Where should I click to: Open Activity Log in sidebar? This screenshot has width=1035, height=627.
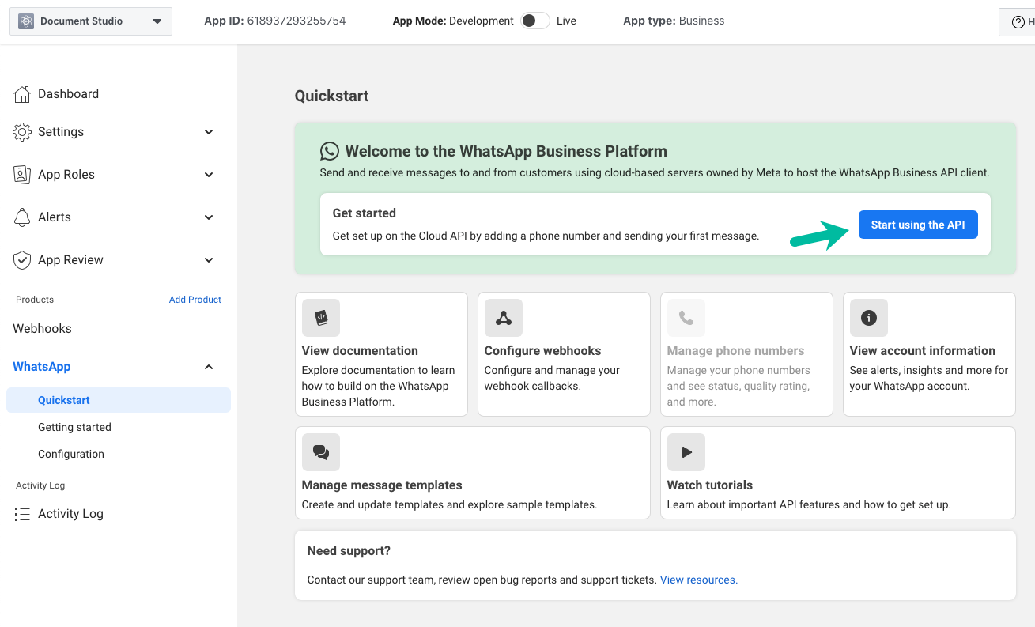pos(70,514)
